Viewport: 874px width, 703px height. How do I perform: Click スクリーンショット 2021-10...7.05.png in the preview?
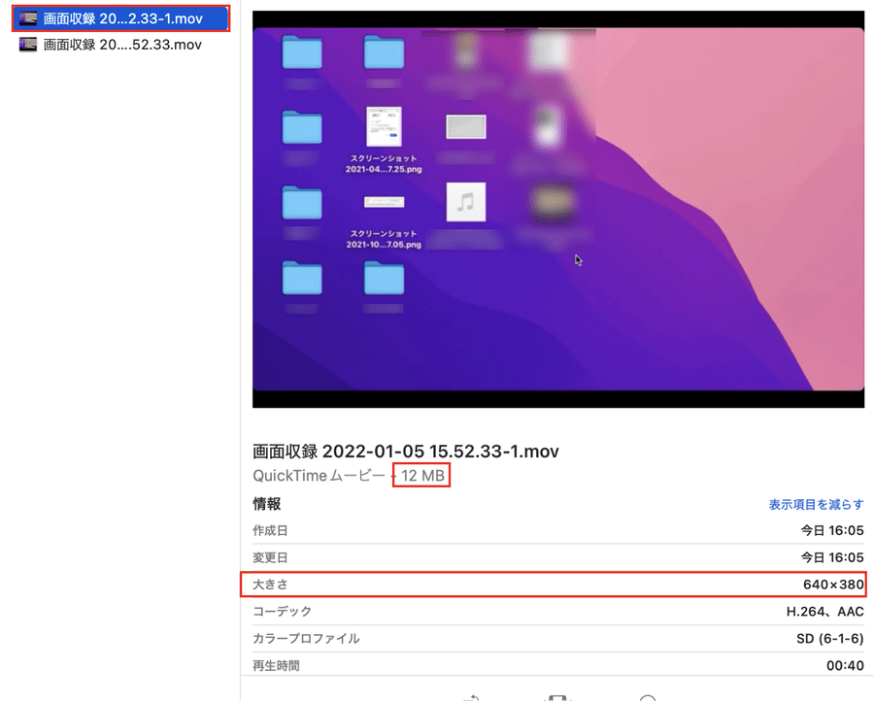(384, 222)
